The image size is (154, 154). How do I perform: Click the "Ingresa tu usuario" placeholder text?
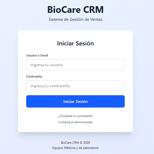click(x=47, y=65)
